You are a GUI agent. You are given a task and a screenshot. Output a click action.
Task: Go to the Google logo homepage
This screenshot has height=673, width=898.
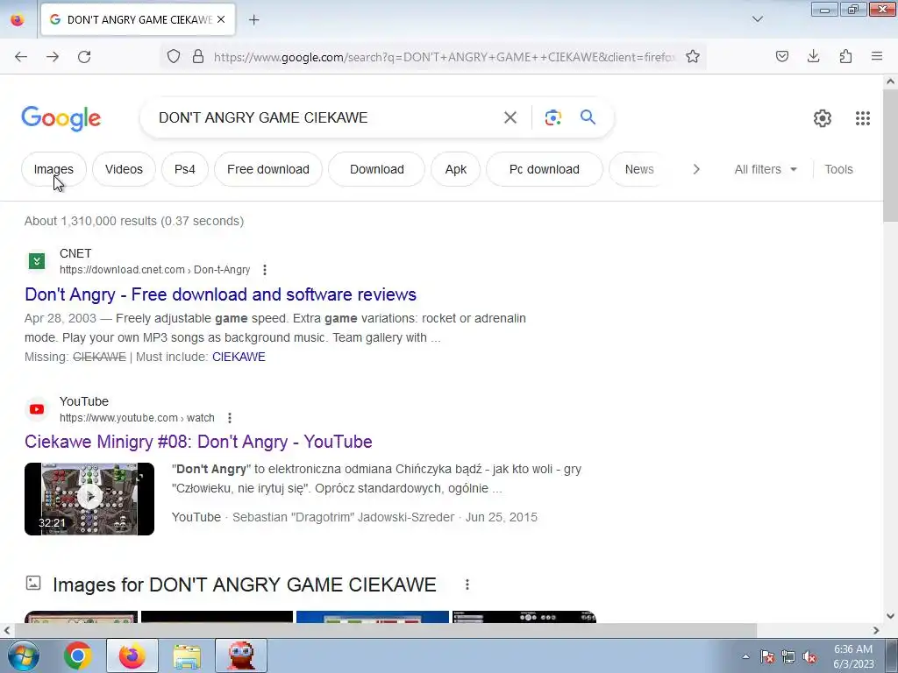click(x=61, y=118)
